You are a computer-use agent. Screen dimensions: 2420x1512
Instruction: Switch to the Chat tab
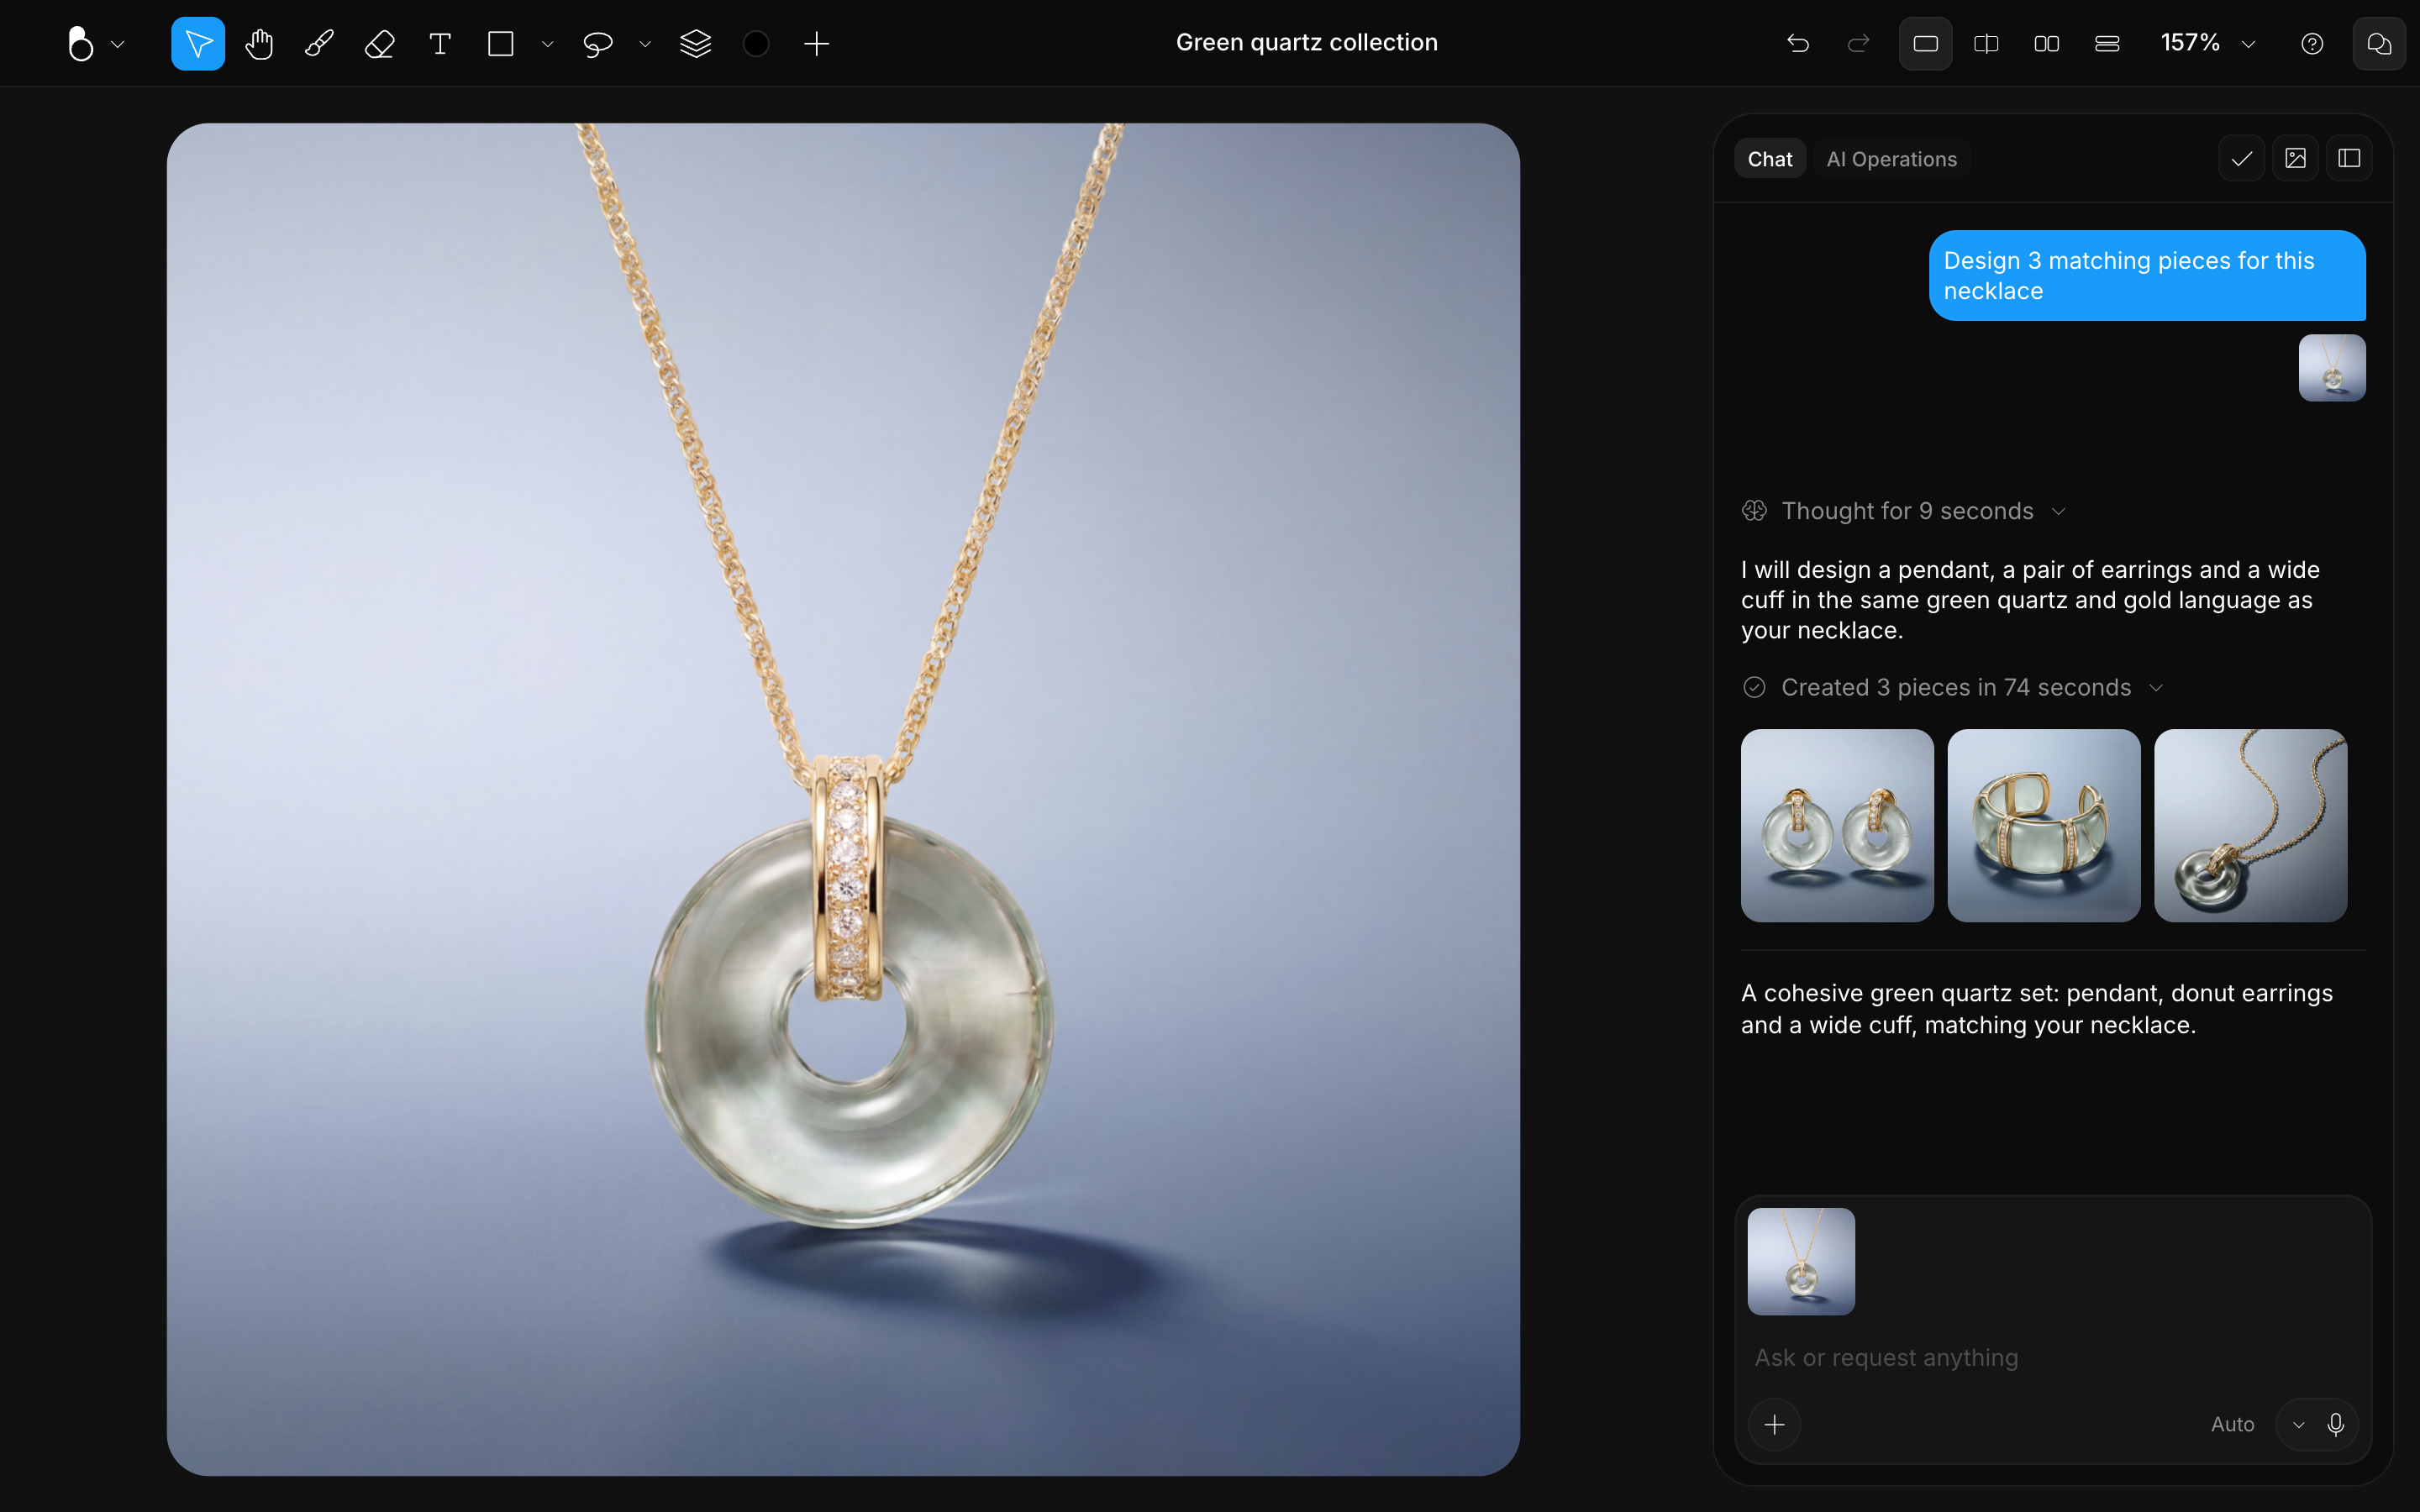coord(1769,159)
